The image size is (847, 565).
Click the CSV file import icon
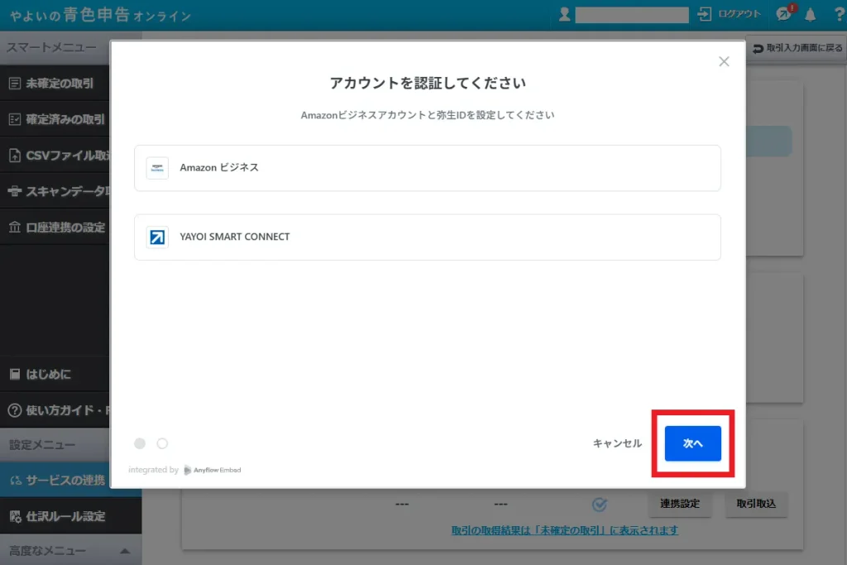[15, 156]
